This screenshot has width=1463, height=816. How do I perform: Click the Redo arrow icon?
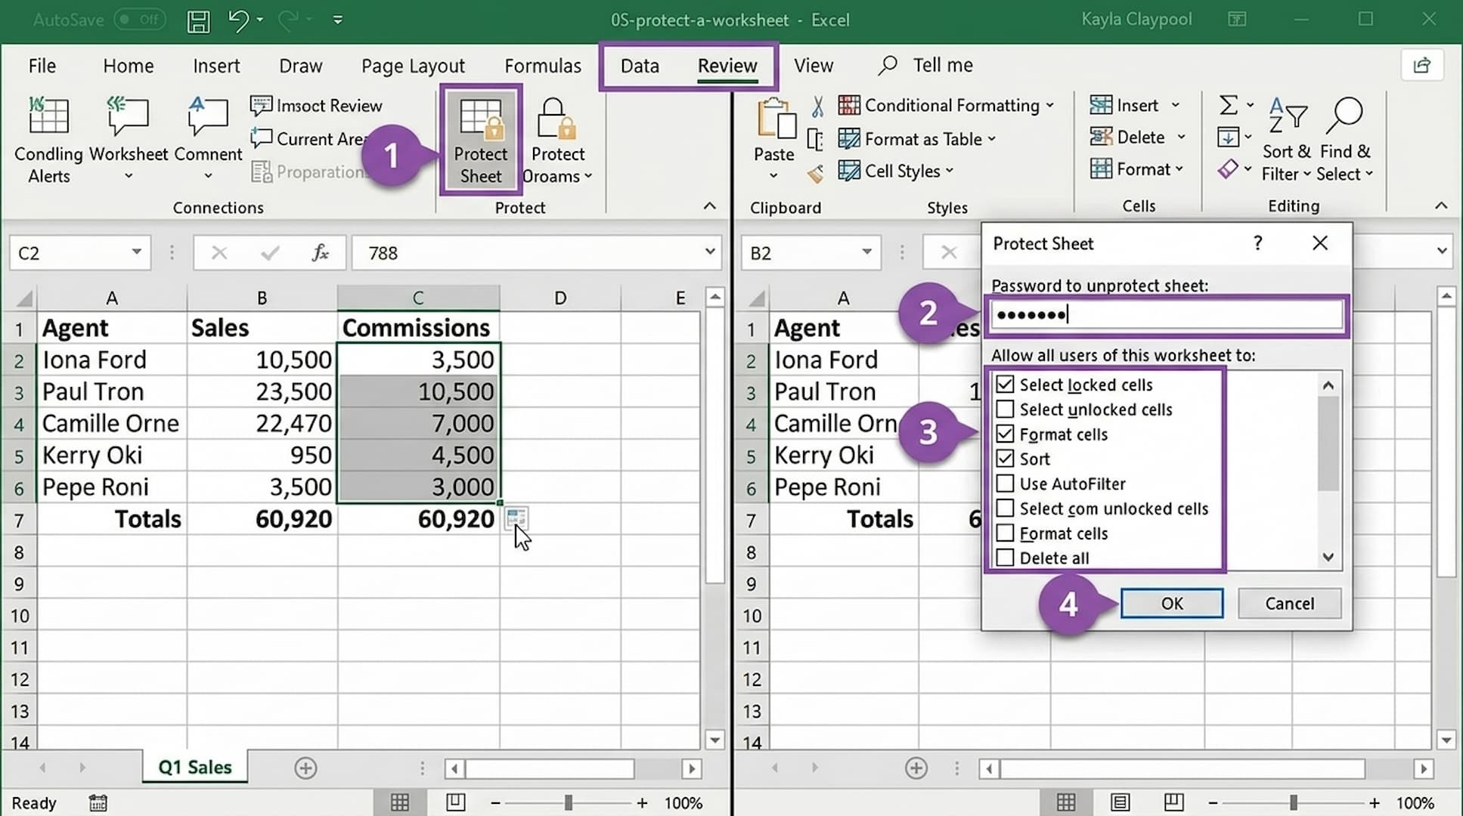(288, 20)
